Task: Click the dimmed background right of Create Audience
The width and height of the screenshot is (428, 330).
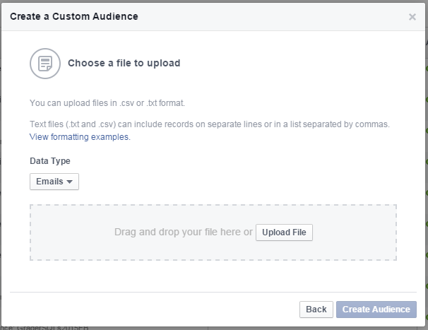Action: (423, 310)
